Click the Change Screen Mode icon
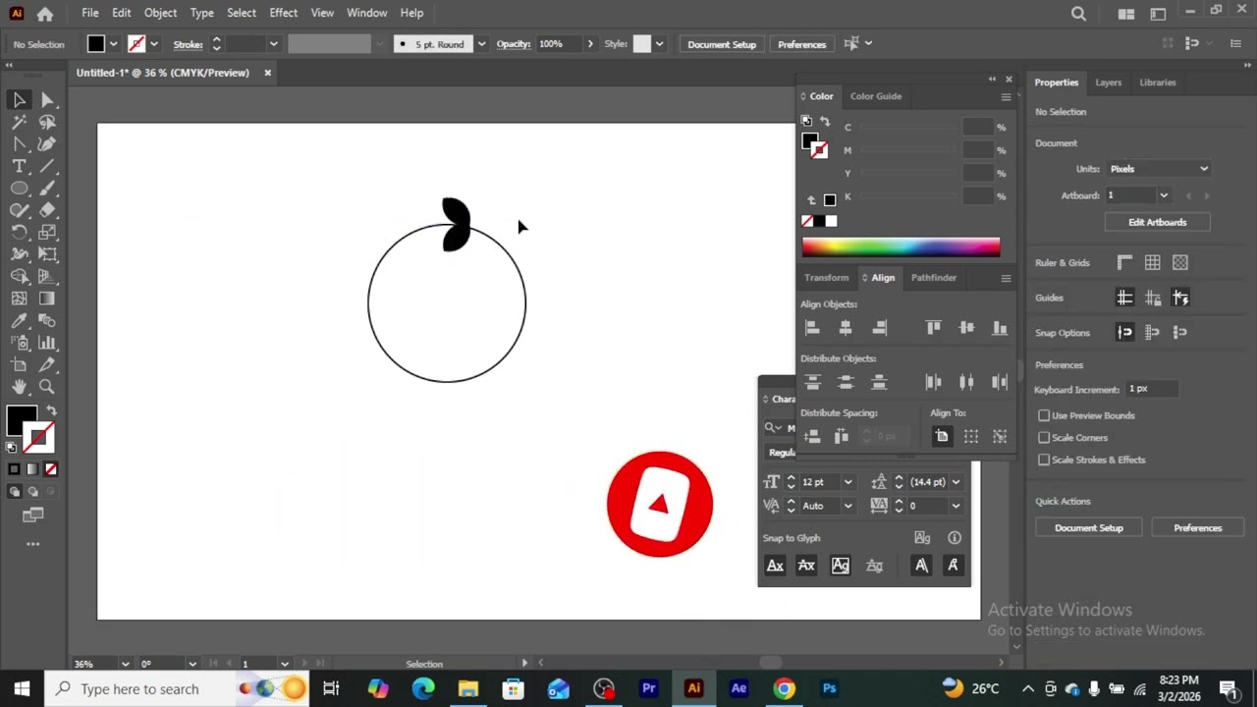This screenshot has height=707, width=1257. 33,515
